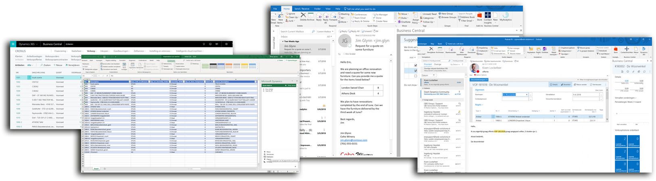Expand the Financiering menu in Business Central
The height and width of the screenshot is (181, 656).
tap(61, 51)
